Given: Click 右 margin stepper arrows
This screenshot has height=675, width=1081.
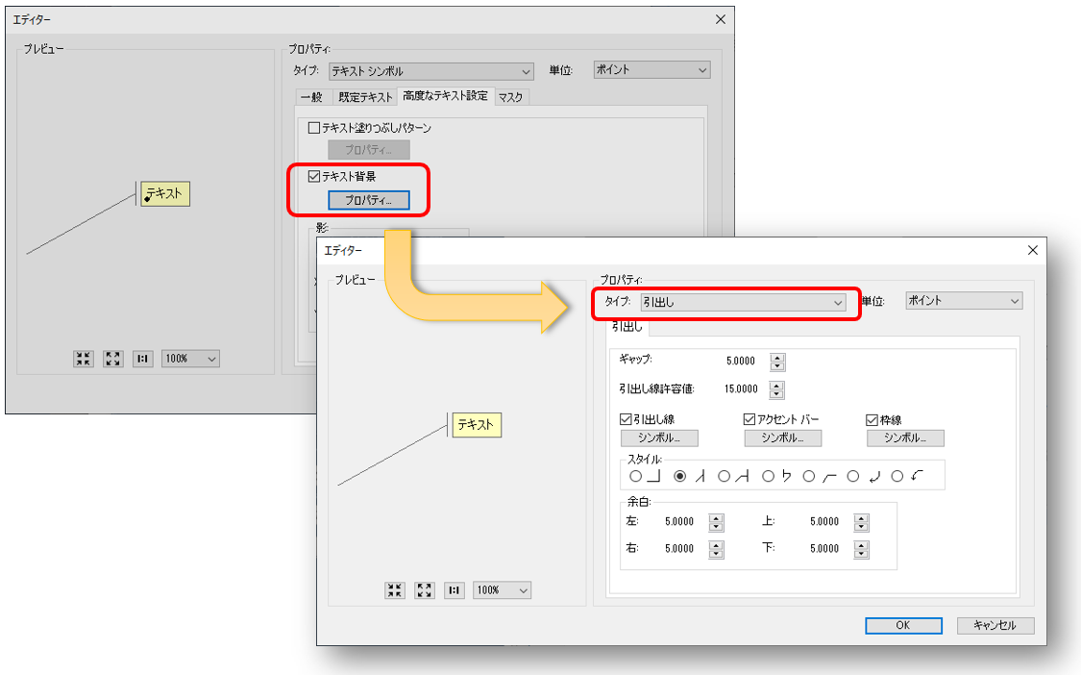Looking at the screenshot, I should (x=716, y=549).
